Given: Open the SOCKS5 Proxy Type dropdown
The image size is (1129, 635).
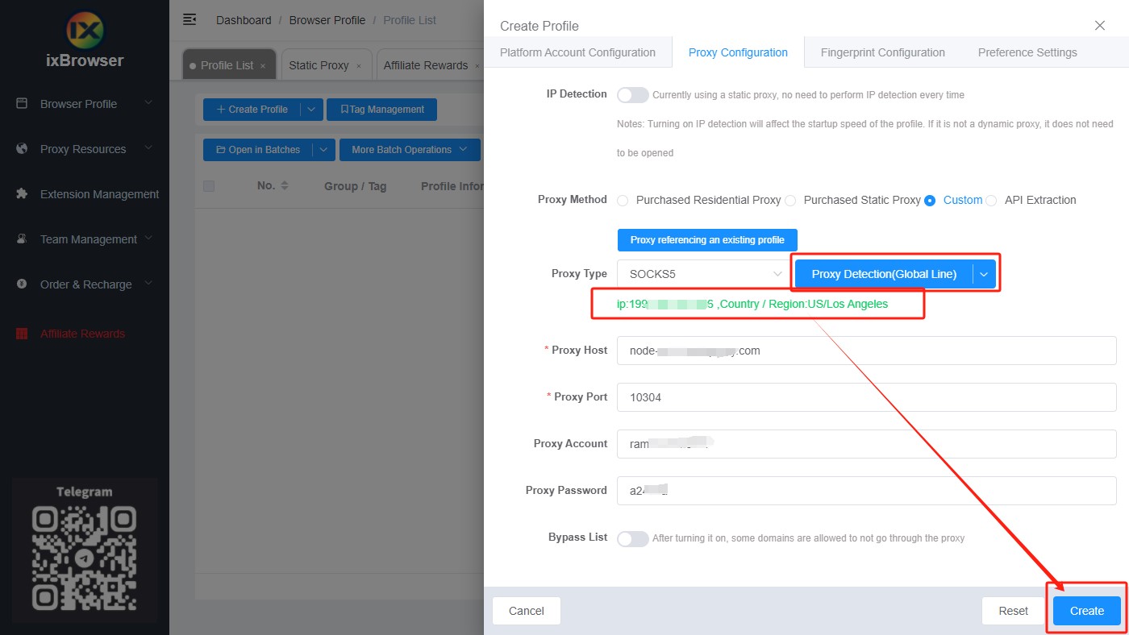Looking at the screenshot, I should pos(701,273).
